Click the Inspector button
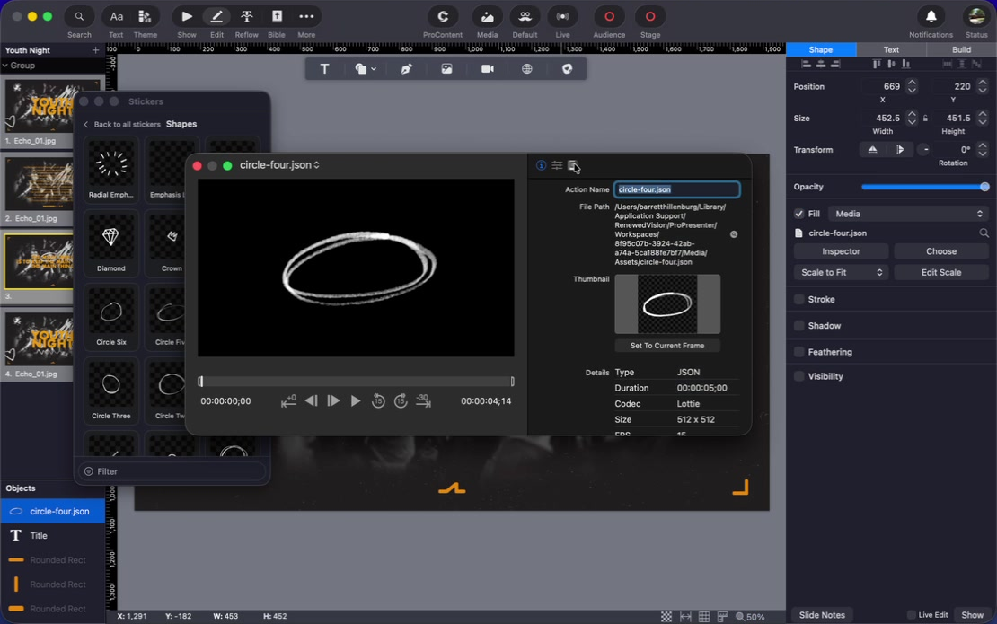Viewport: 997px width, 624px height. tap(841, 251)
